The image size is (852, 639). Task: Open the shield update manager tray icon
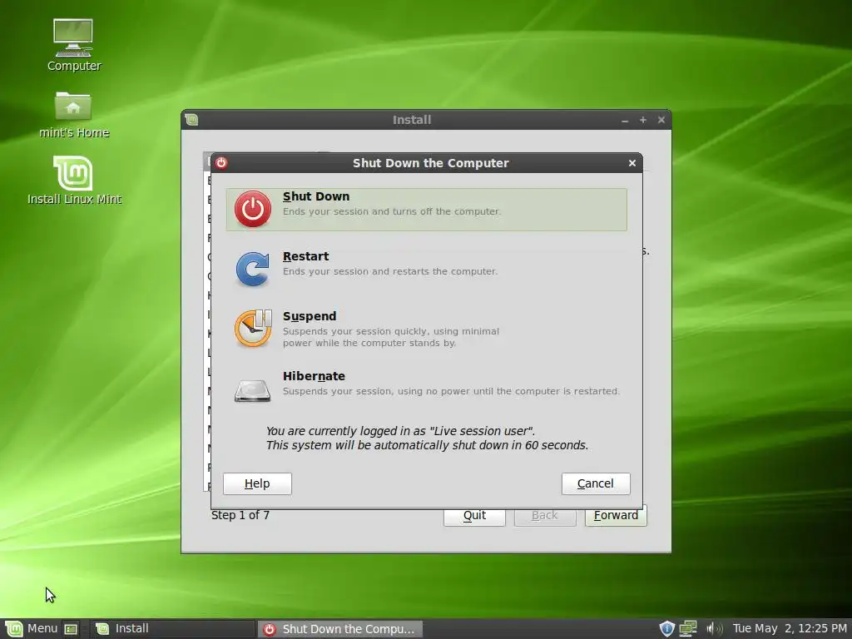[666, 629]
